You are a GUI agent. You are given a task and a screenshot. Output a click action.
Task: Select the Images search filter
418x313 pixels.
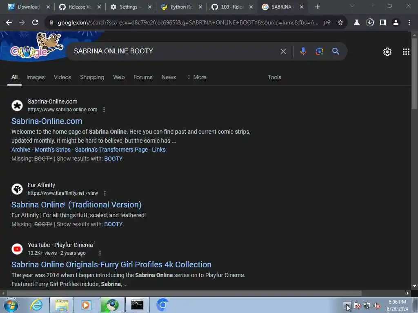coord(36,77)
